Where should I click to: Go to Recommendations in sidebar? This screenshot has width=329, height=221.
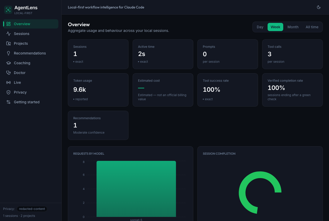(x=31, y=53)
